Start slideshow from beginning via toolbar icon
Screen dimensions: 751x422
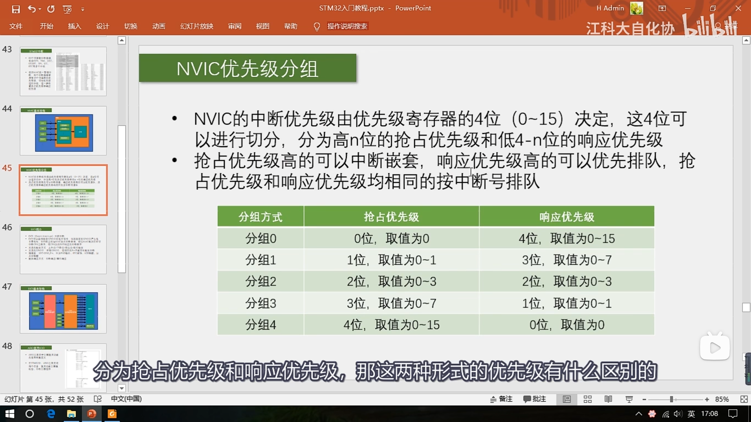coord(67,9)
